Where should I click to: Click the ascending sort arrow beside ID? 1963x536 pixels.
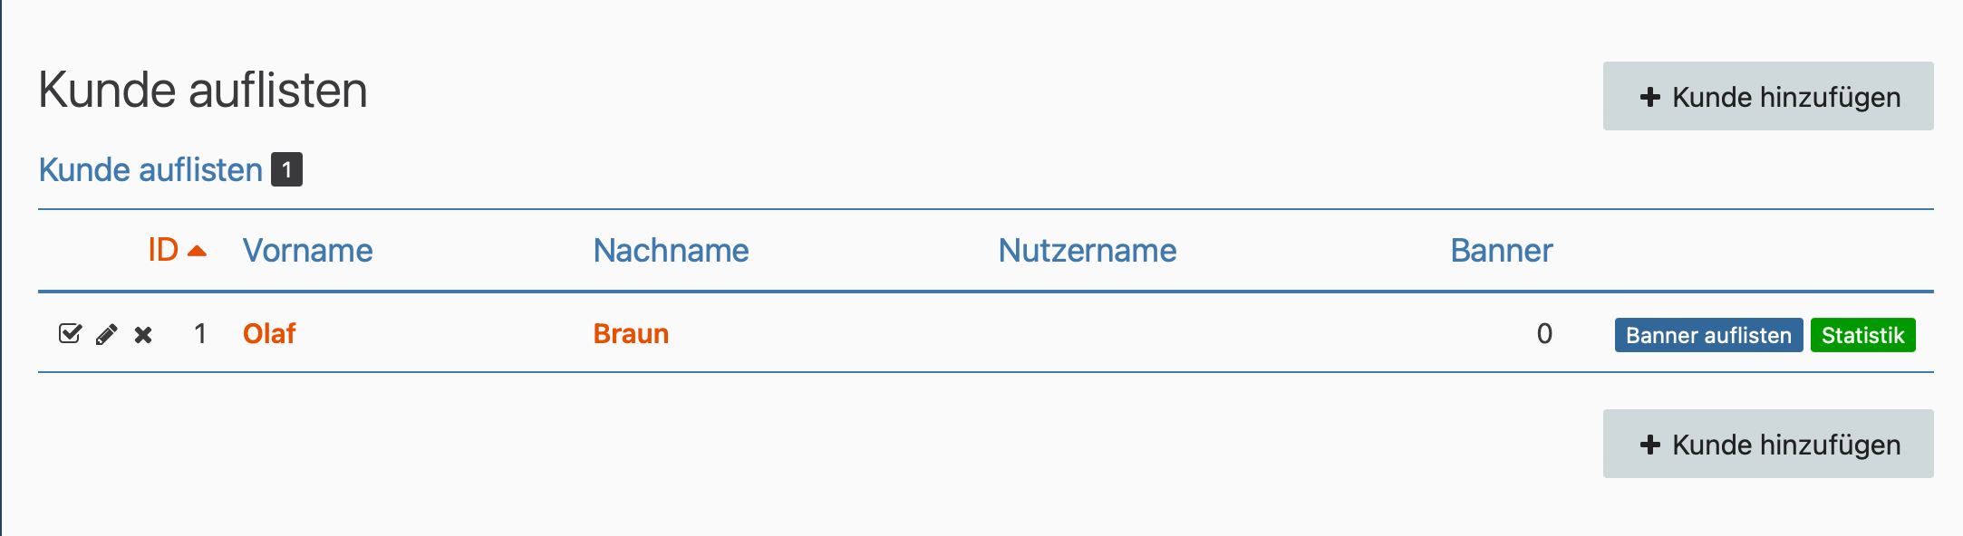pos(197,251)
